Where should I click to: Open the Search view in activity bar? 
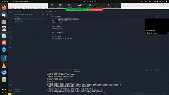10,17
